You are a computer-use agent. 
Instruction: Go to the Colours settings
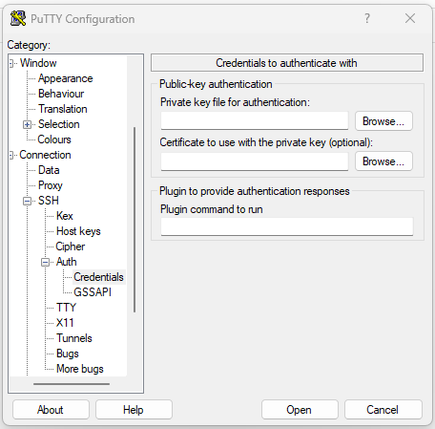click(x=54, y=139)
